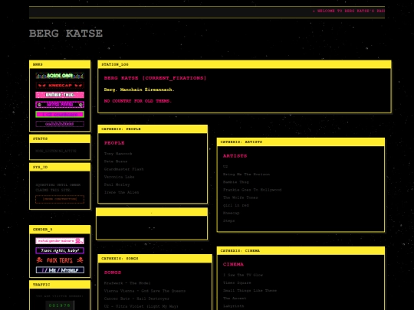Screen dimensions: 414x310
Task: Click the pink CINEMA heading
Action: (x=233, y=264)
